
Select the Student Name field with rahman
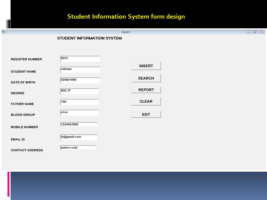80,69
